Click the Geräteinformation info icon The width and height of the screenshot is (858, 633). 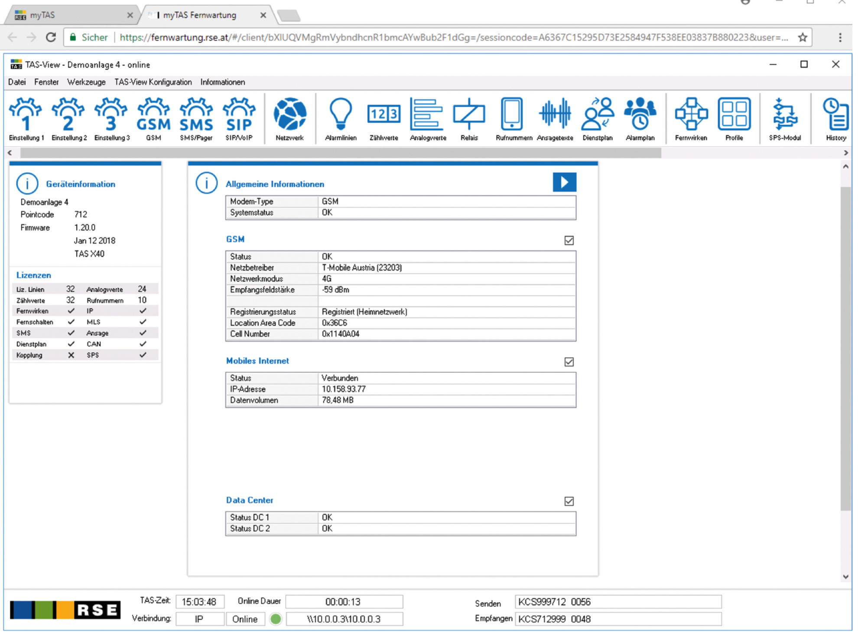point(27,184)
